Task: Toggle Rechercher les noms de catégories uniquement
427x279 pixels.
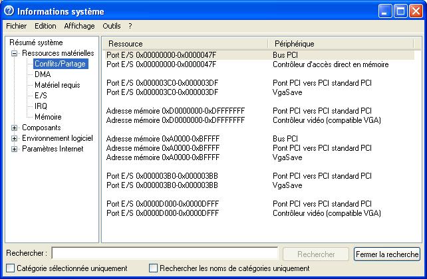Action: pyautogui.click(x=153, y=268)
